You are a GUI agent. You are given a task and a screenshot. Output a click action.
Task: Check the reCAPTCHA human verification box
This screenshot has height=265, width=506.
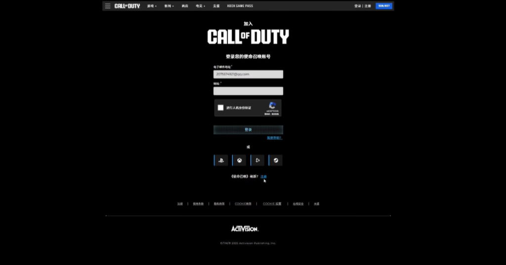coord(221,107)
